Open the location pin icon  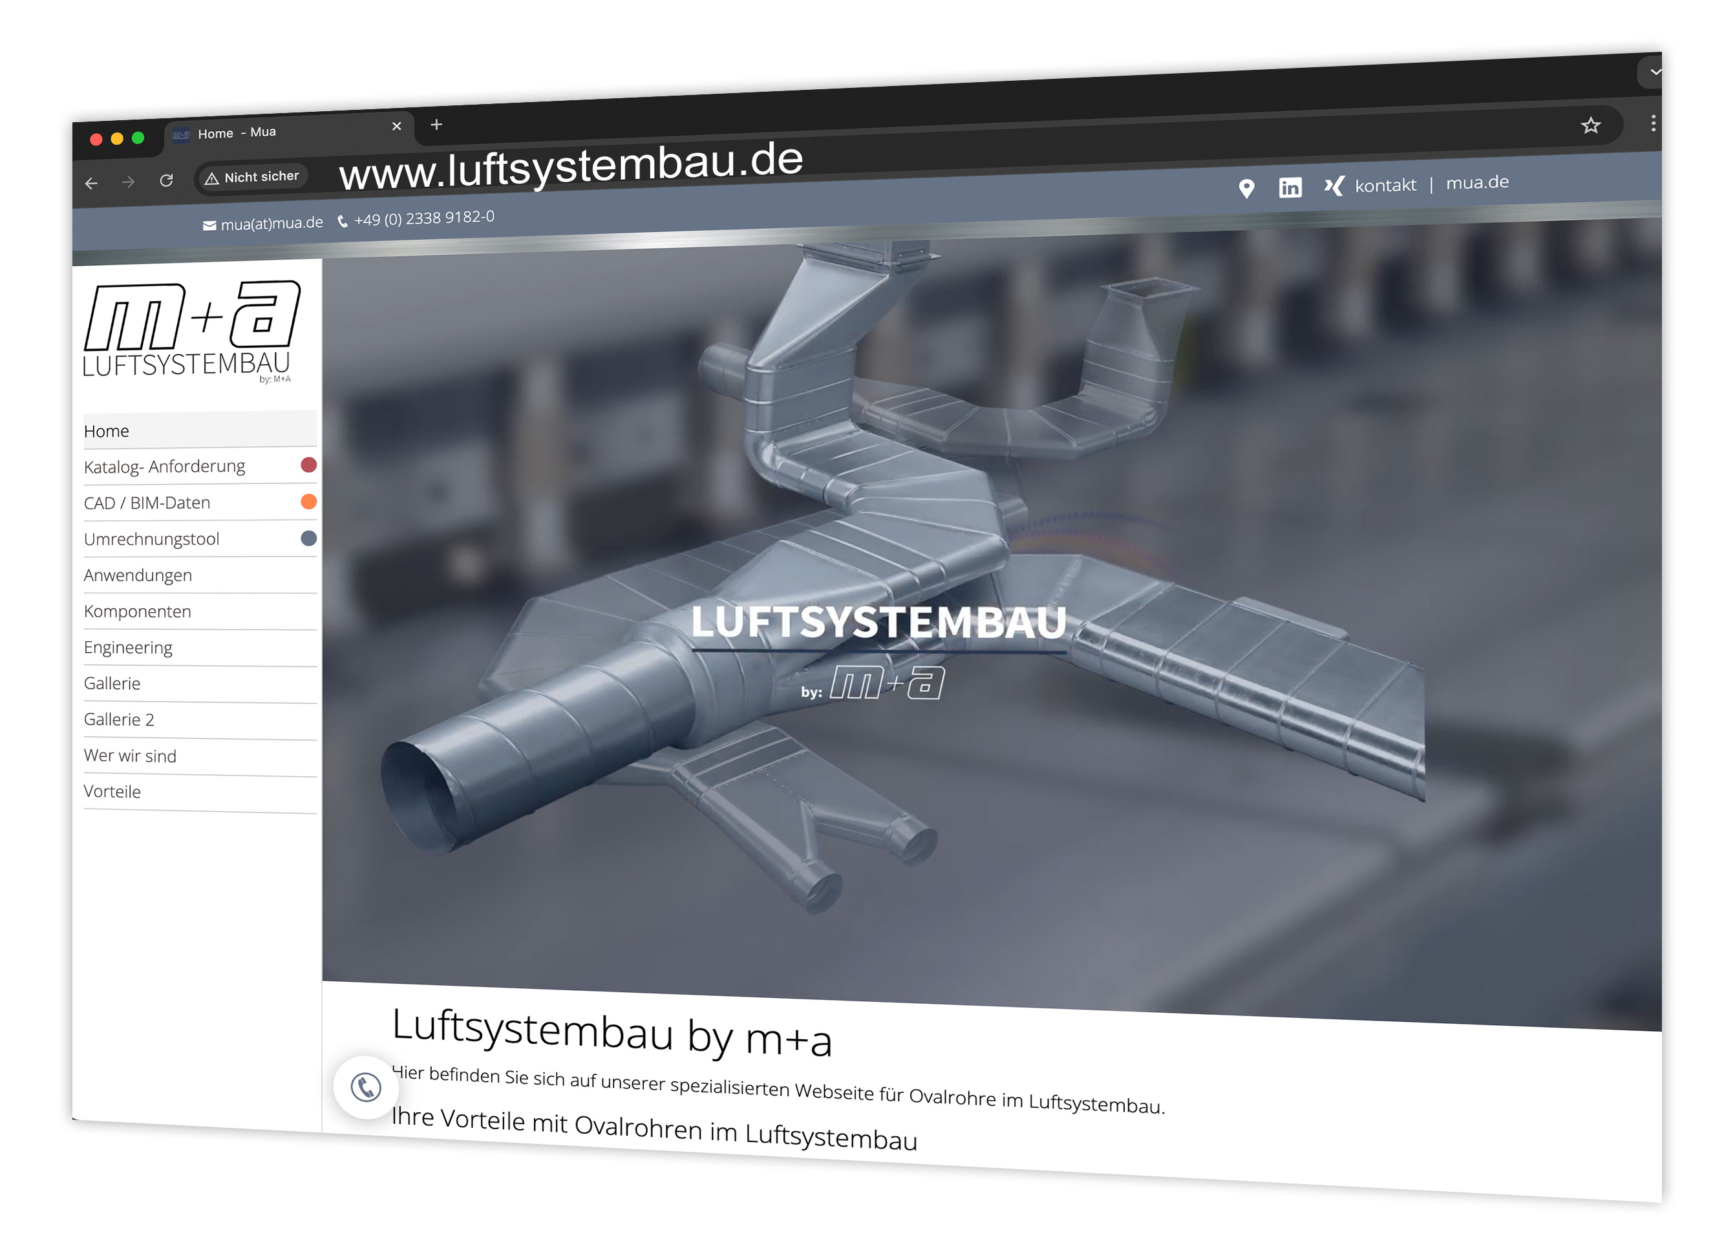pos(1246,188)
